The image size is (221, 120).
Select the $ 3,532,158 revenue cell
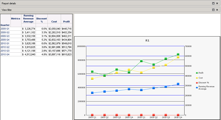29,36
